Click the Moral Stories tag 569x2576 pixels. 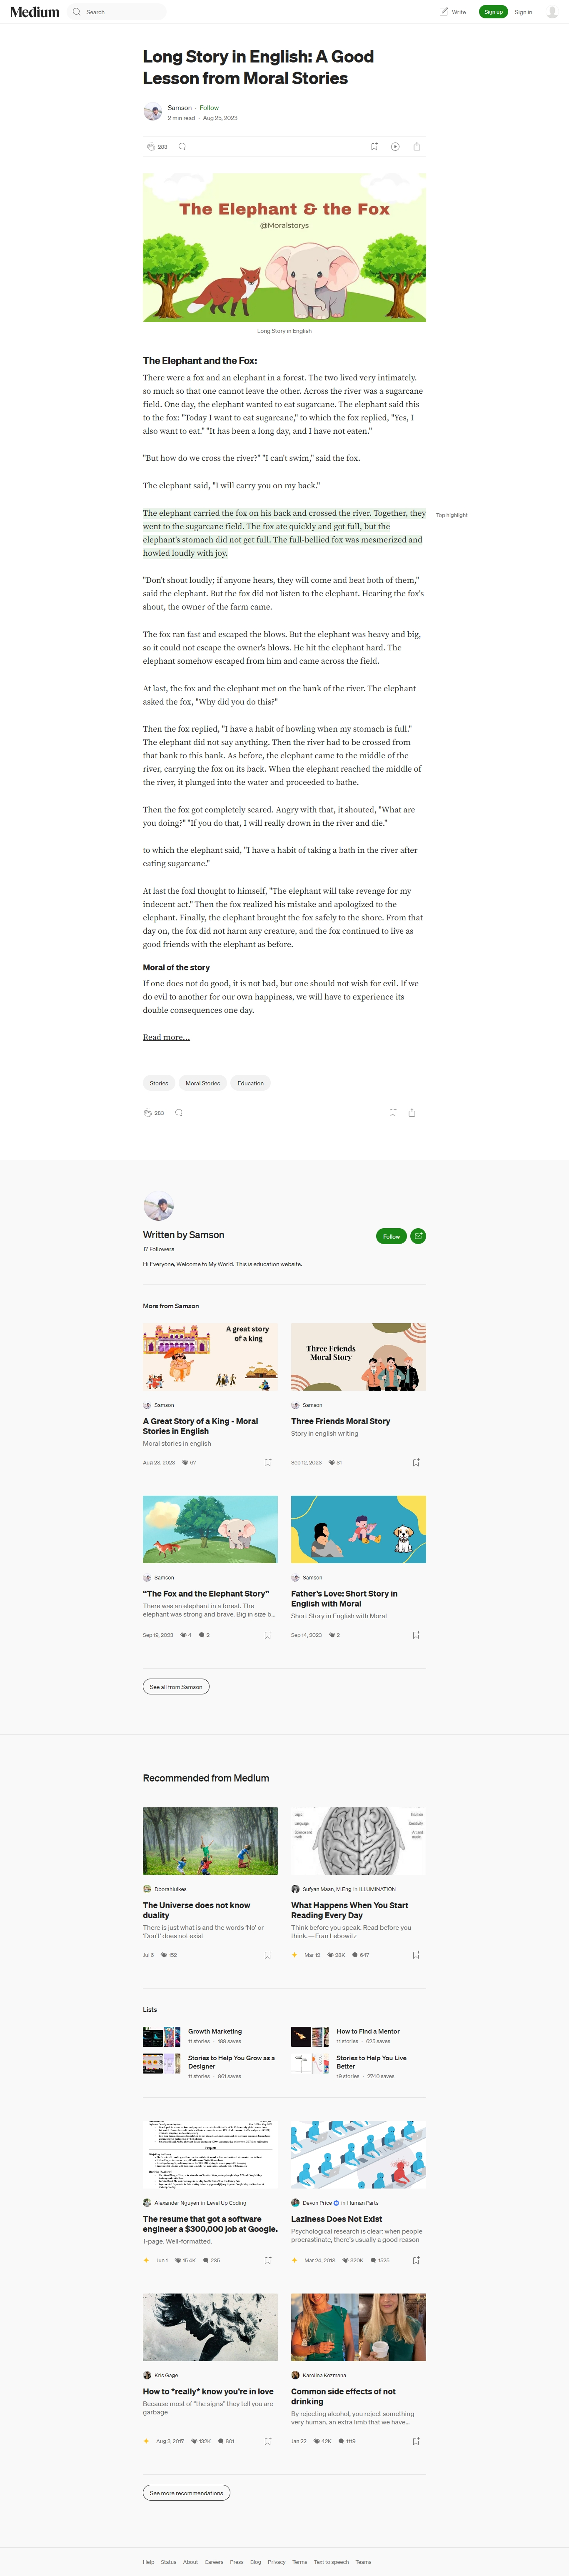coord(203,1083)
